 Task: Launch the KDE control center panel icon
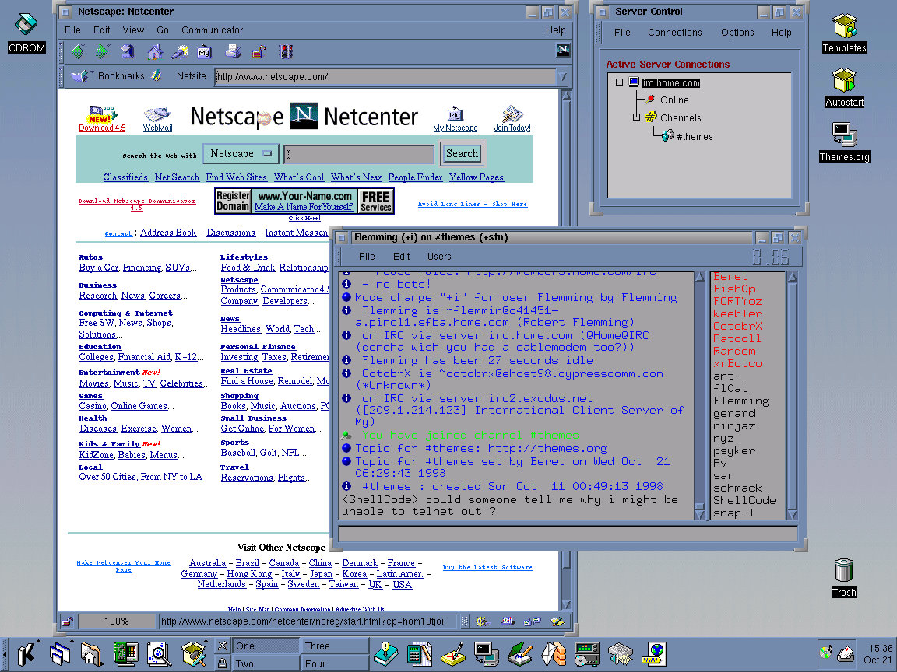tap(125, 654)
